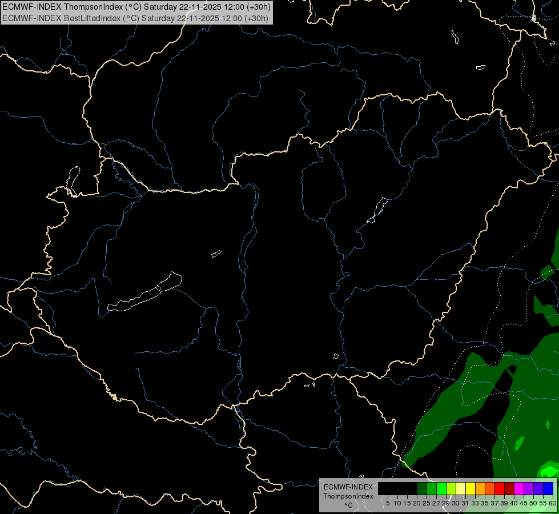This screenshot has height=514, width=559.
Task: Select the dark green 20-25 legend swatch
Action: (x=422, y=488)
